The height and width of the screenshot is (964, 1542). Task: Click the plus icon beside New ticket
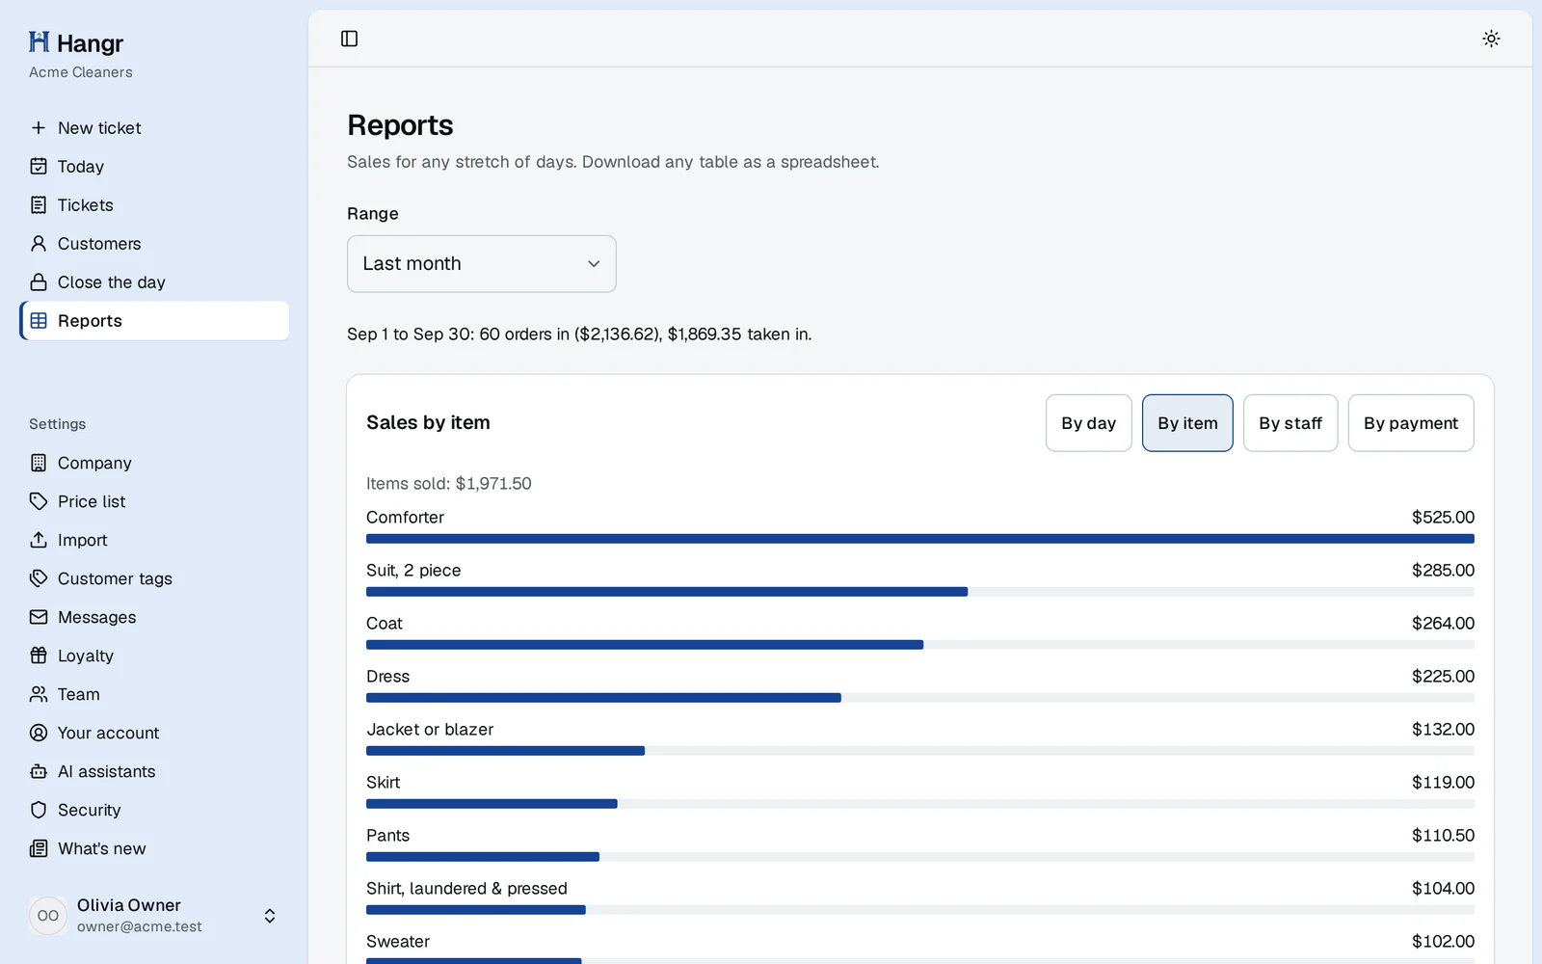pos(39,128)
